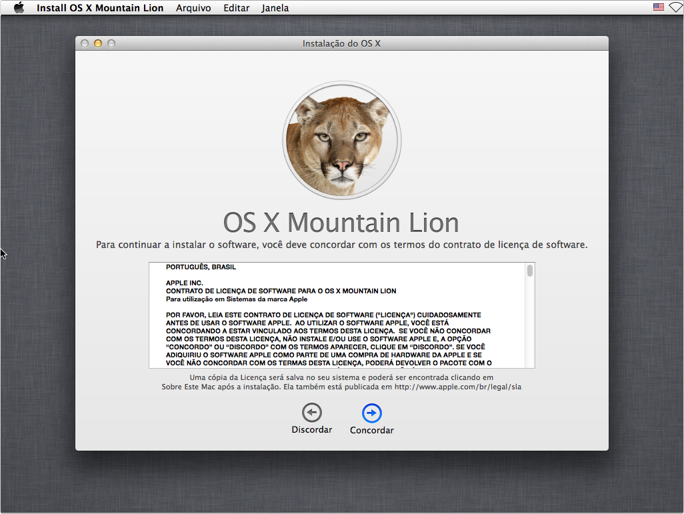Open the Editar menu
The height and width of the screenshot is (514, 684).
(x=237, y=8)
